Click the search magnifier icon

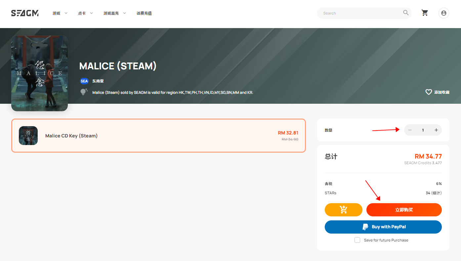[406, 13]
